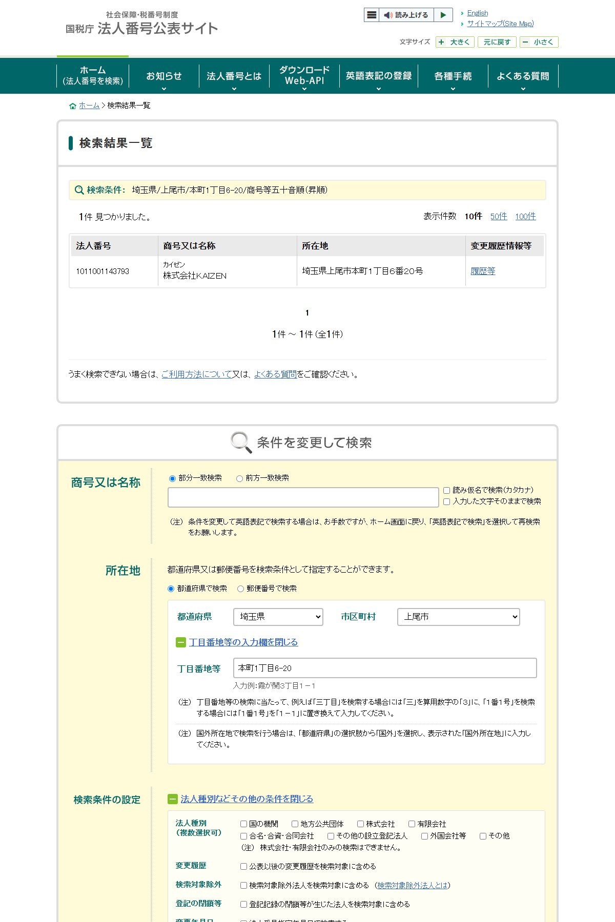This screenshot has height=922, width=615.
Task: Click the home icon in the breadcrumb
Action: click(73, 106)
